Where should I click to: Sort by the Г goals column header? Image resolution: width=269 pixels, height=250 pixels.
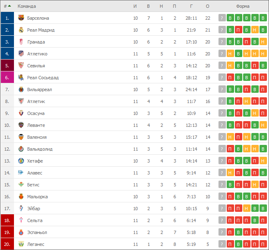(x=191, y=6)
